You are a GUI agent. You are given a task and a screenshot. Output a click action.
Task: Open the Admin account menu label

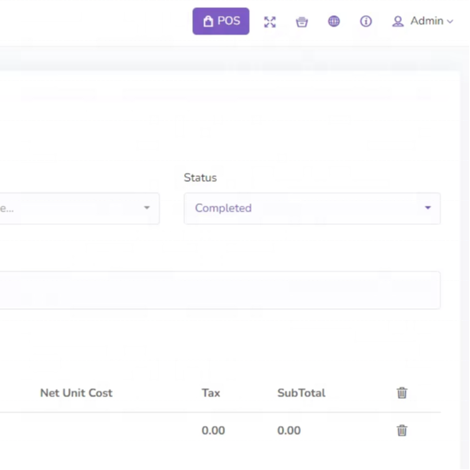[x=427, y=21]
